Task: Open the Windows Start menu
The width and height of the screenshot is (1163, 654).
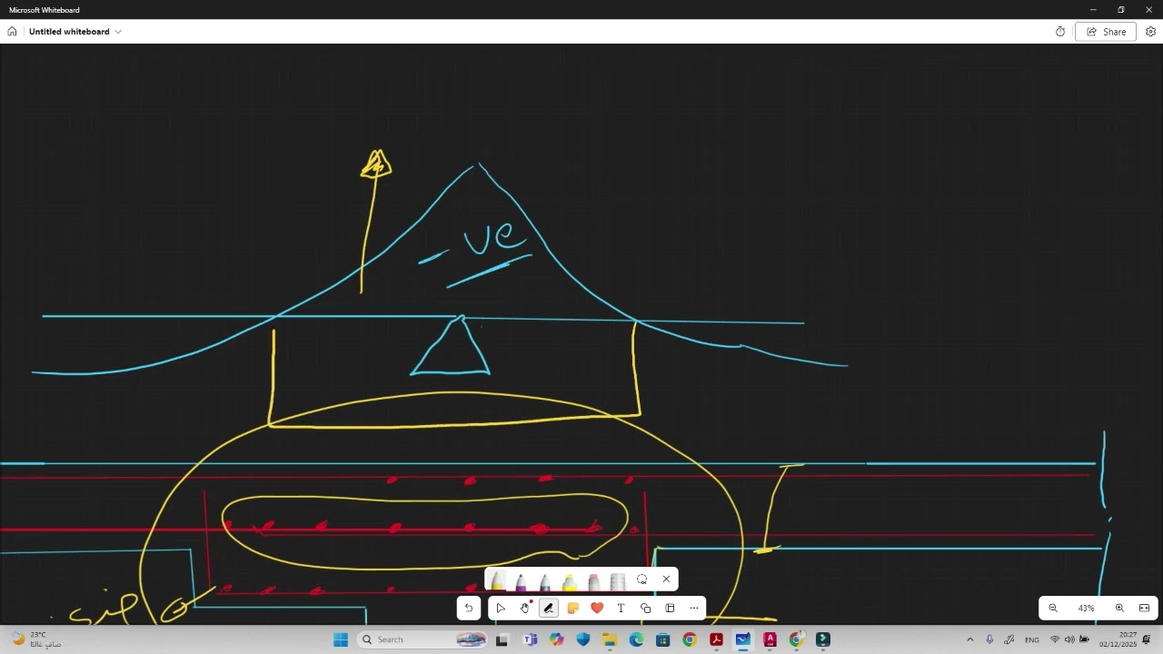Action: [x=341, y=639]
